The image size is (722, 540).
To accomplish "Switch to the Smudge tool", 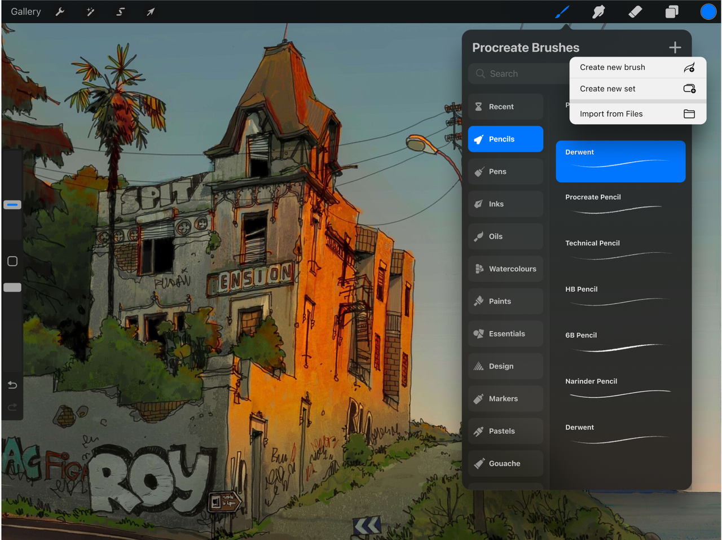I will (x=598, y=11).
